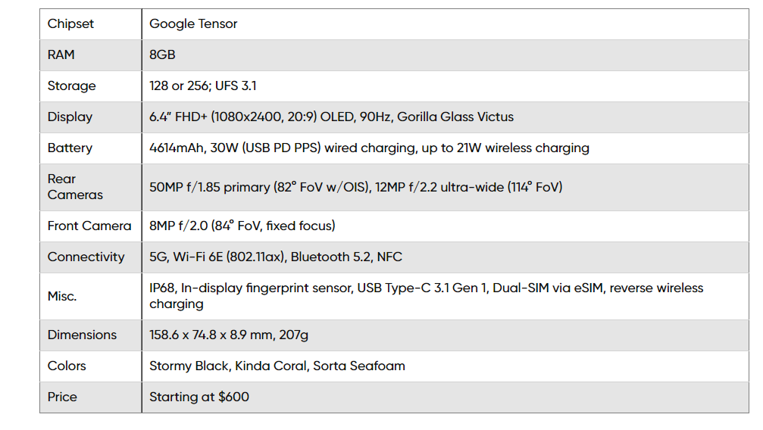The height and width of the screenshot is (430, 763).
Task: Click the Starting at $600 price
Action: (199, 397)
